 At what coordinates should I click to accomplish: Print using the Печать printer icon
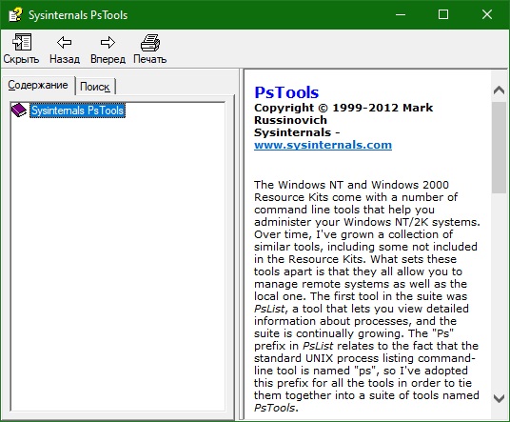[150, 43]
